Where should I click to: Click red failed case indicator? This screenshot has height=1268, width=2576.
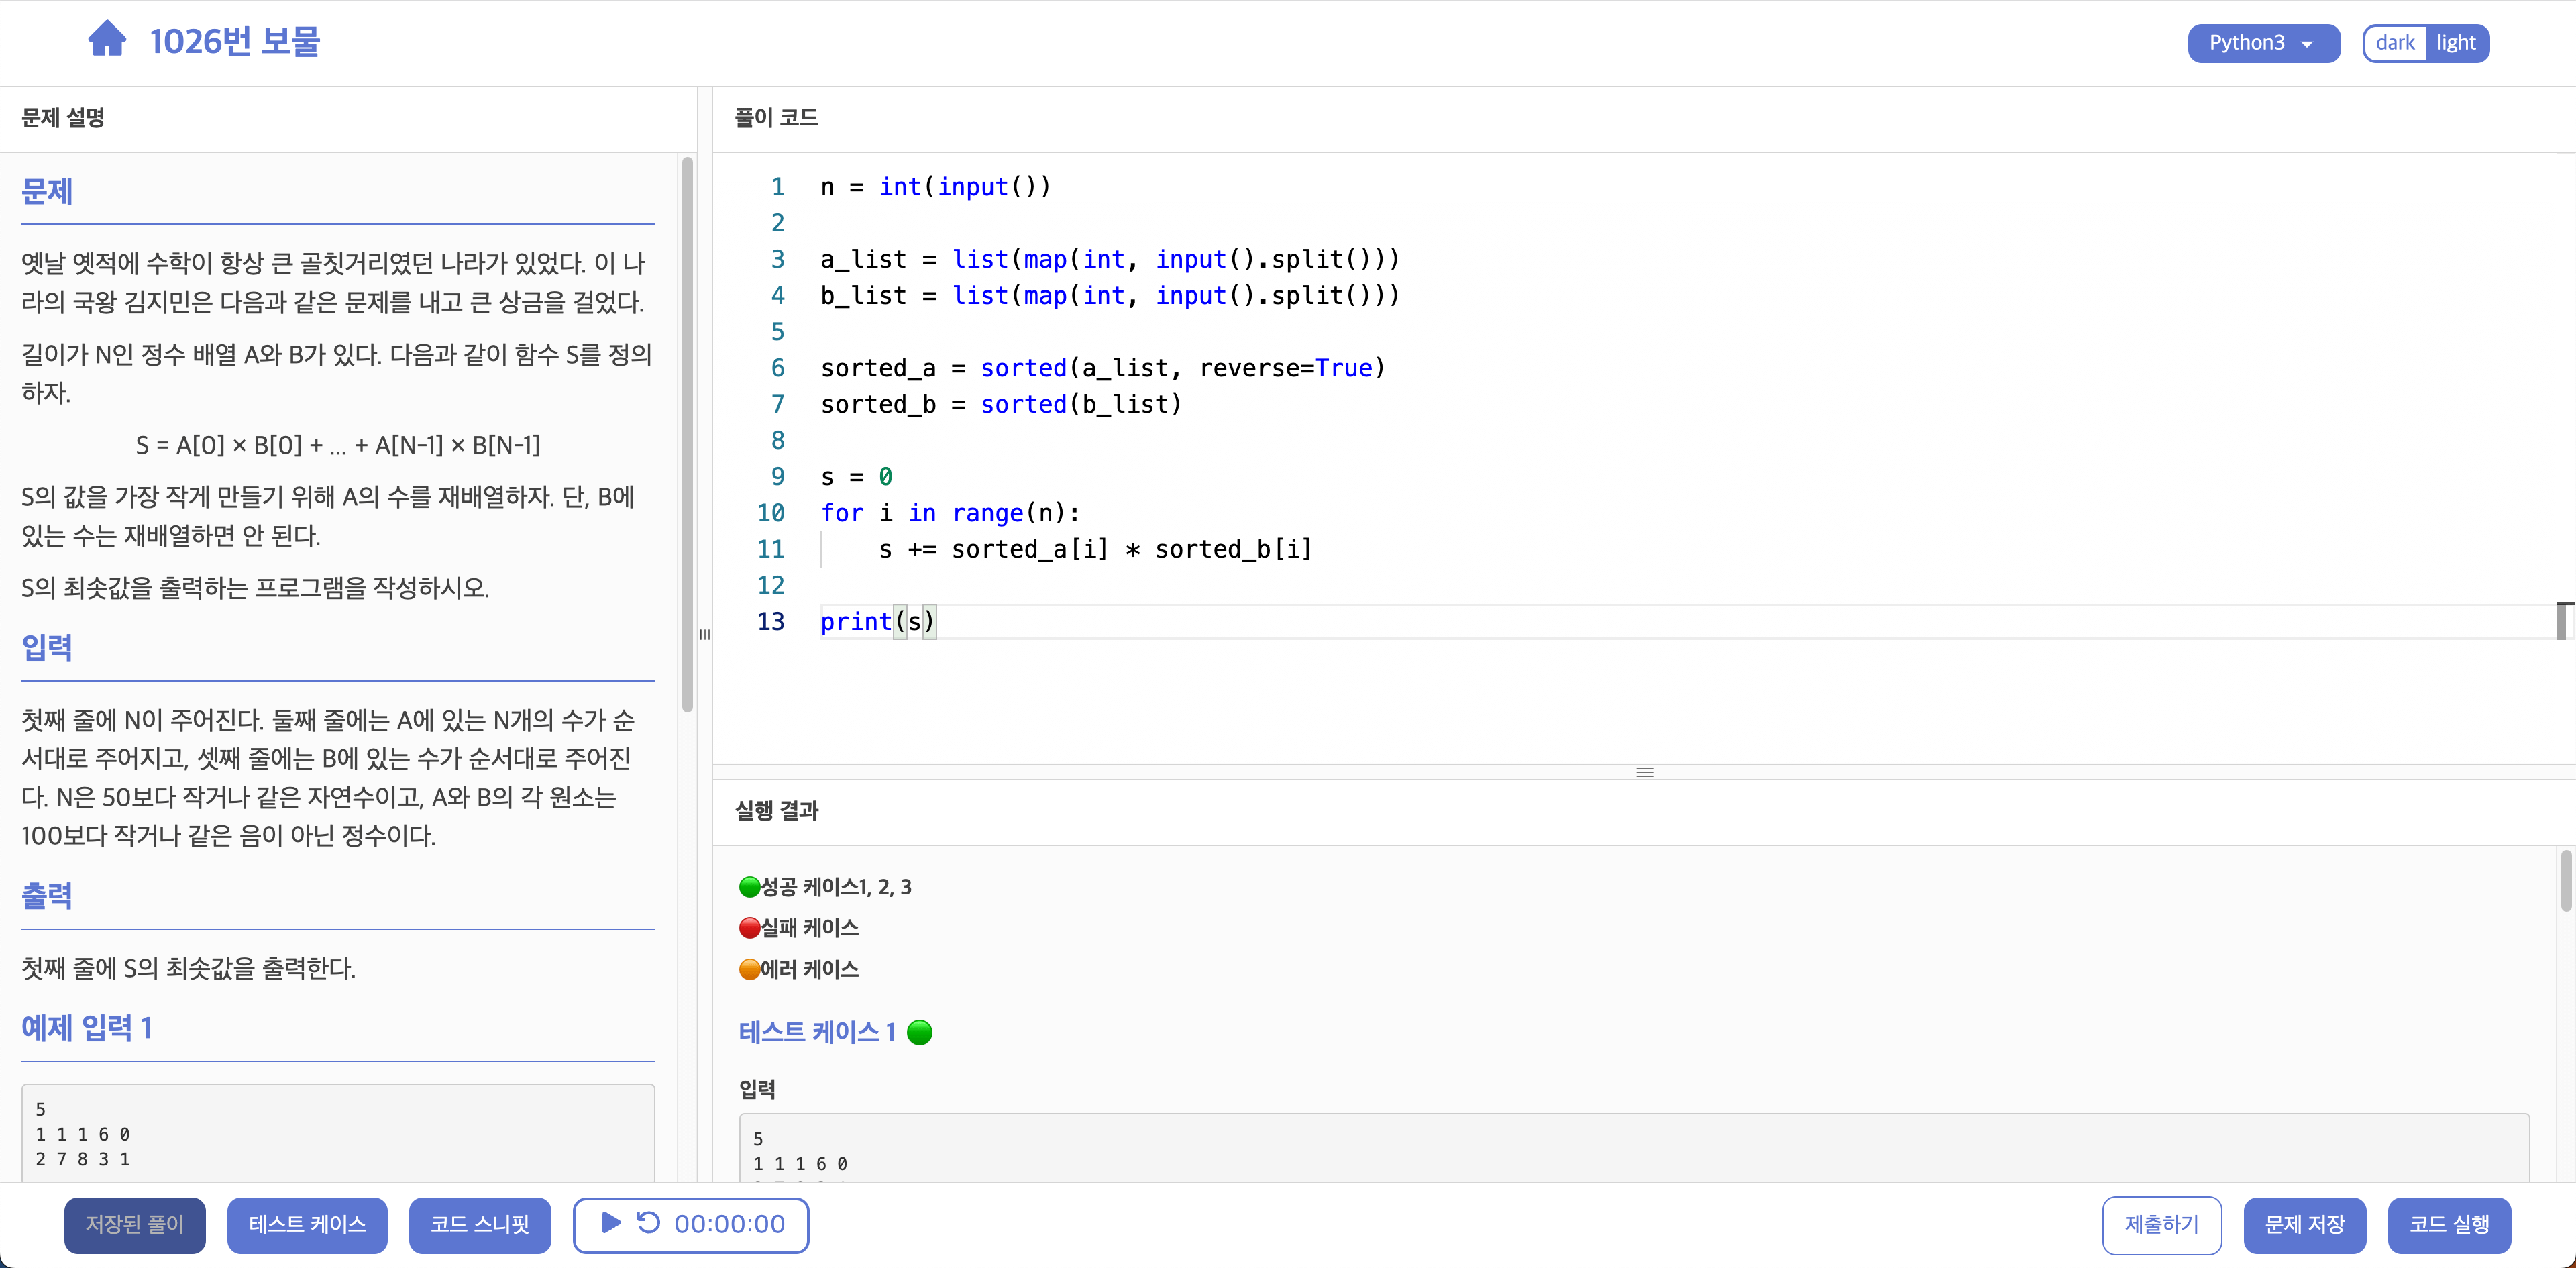pyautogui.click(x=749, y=928)
